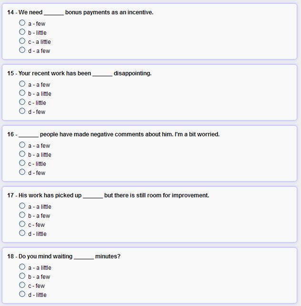
Task: Pick 'few' option for question 18
Action: [22, 285]
